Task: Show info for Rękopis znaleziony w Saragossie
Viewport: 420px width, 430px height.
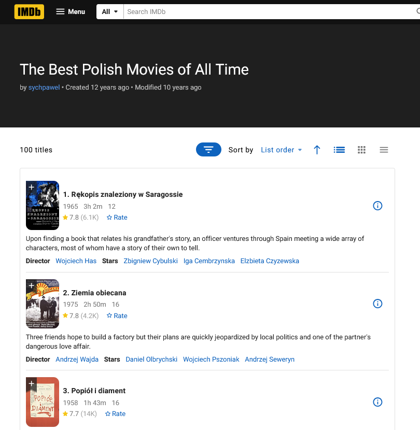Action: (377, 206)
